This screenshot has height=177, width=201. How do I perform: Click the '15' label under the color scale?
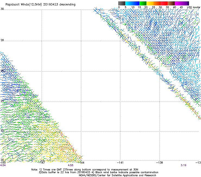(x=139, y=7)
